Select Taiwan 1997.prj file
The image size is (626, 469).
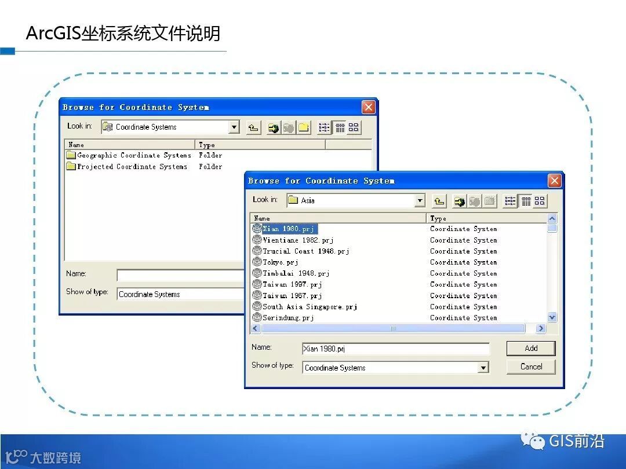click(292, 284)
